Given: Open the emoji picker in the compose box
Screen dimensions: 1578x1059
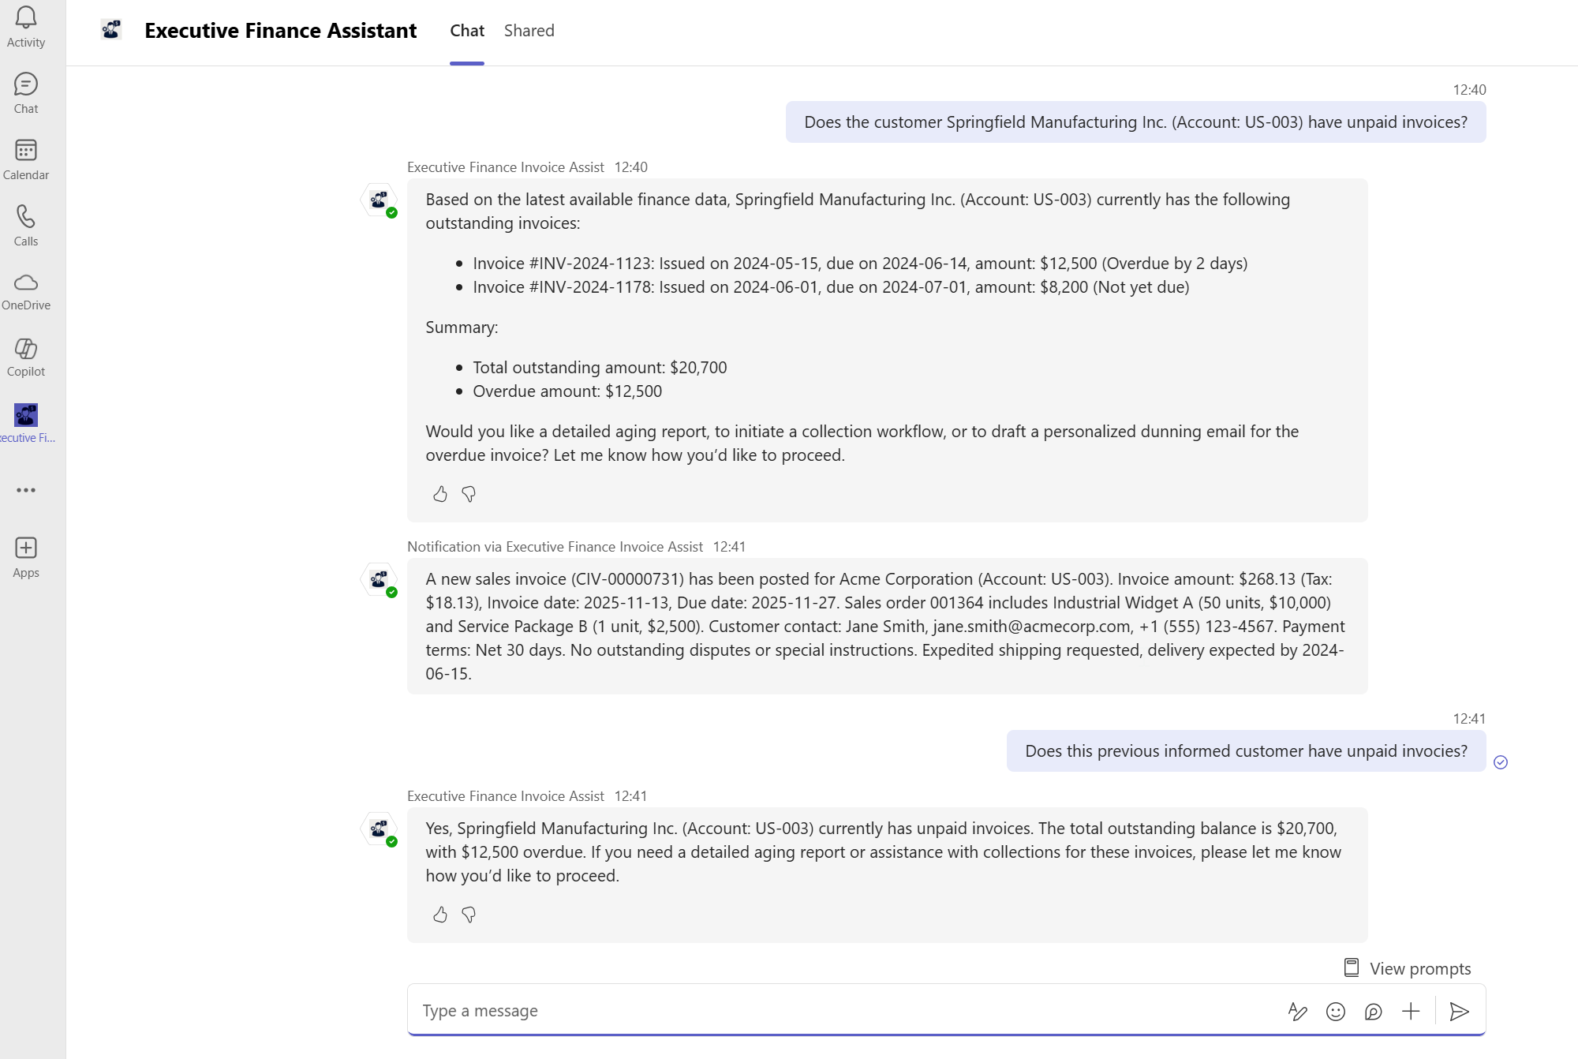Looking at the screenshot, I should pos(1335,1011).
